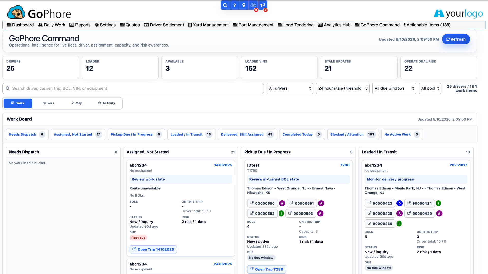The height and width of the screenshot is (274, 488).
Task: Filter by Pickup Due / In Progress bucket
Action: click(136, 134)
